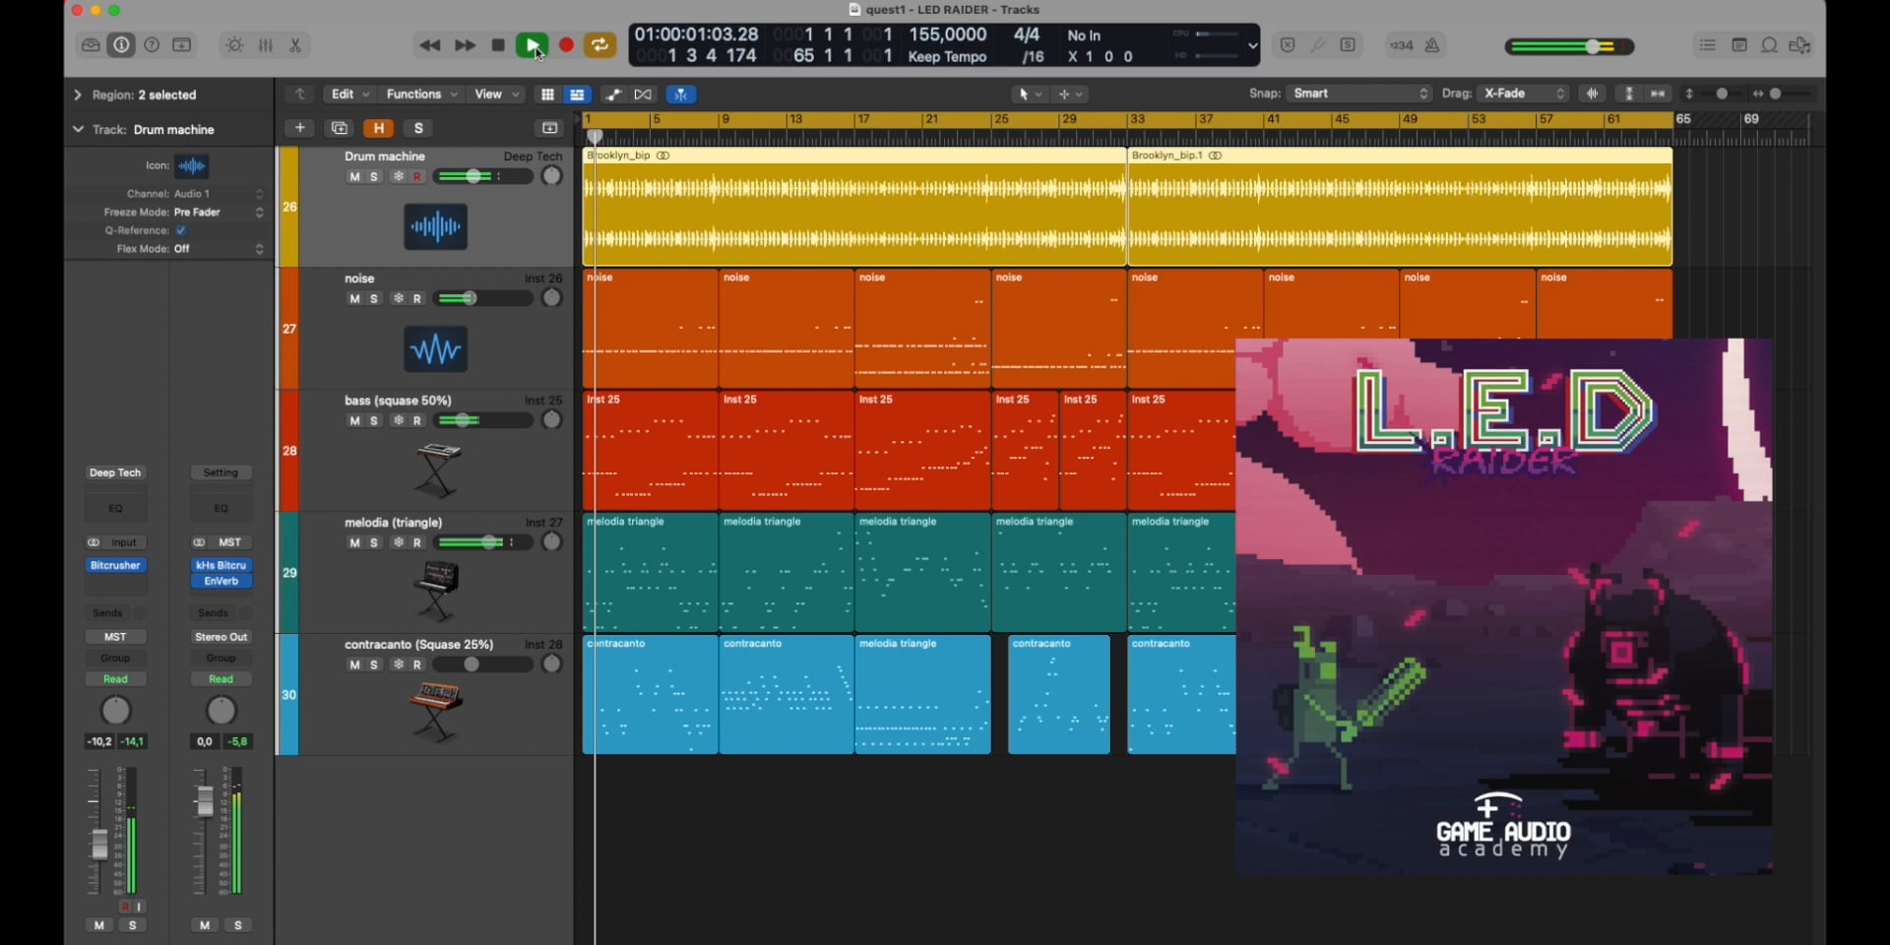Viewport: 1890px width, 945px height.
Task: Click the tempo value 155,0000
Action: click(x=947, y=34)
